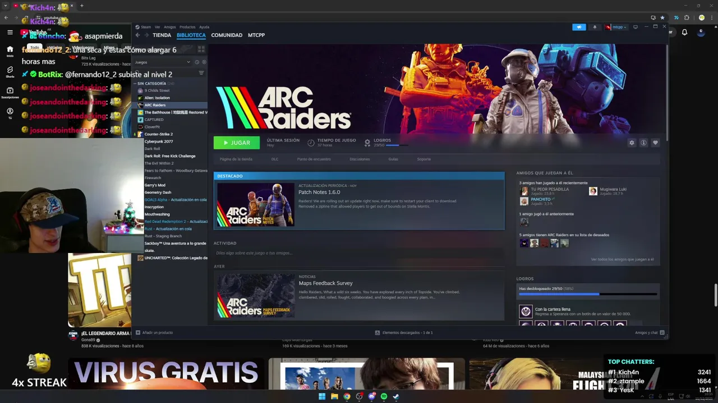Open the Steam menu
718x403 pixels.
click(x=146, y=27)
